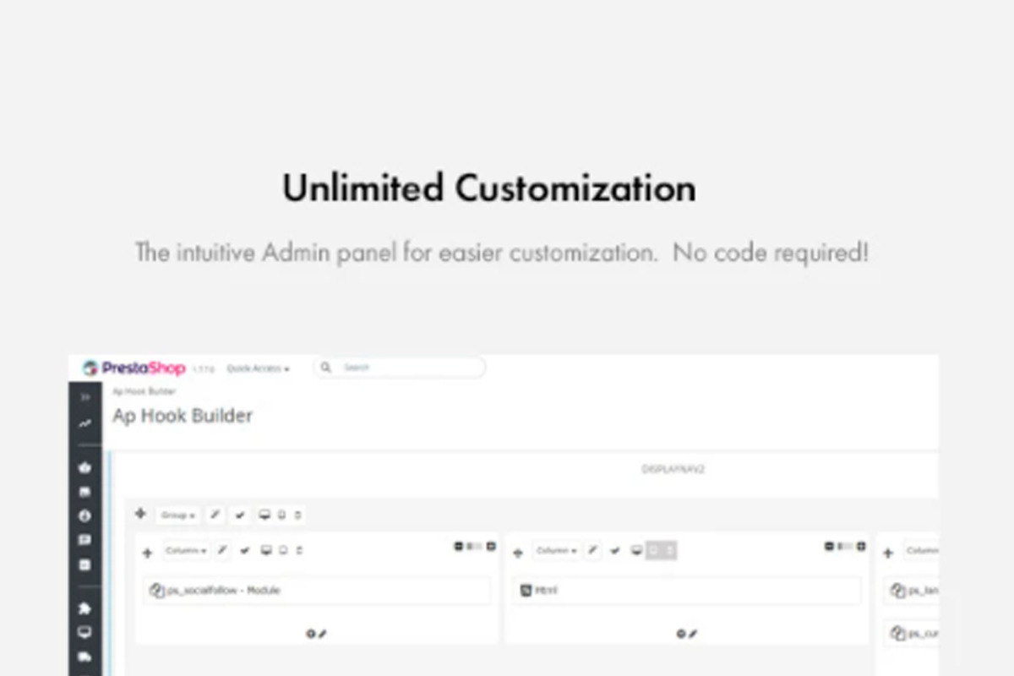Screen dimensions: 1014x676
Task: Toggle first Column's active checkmark
Action: [x=244, y=551]
